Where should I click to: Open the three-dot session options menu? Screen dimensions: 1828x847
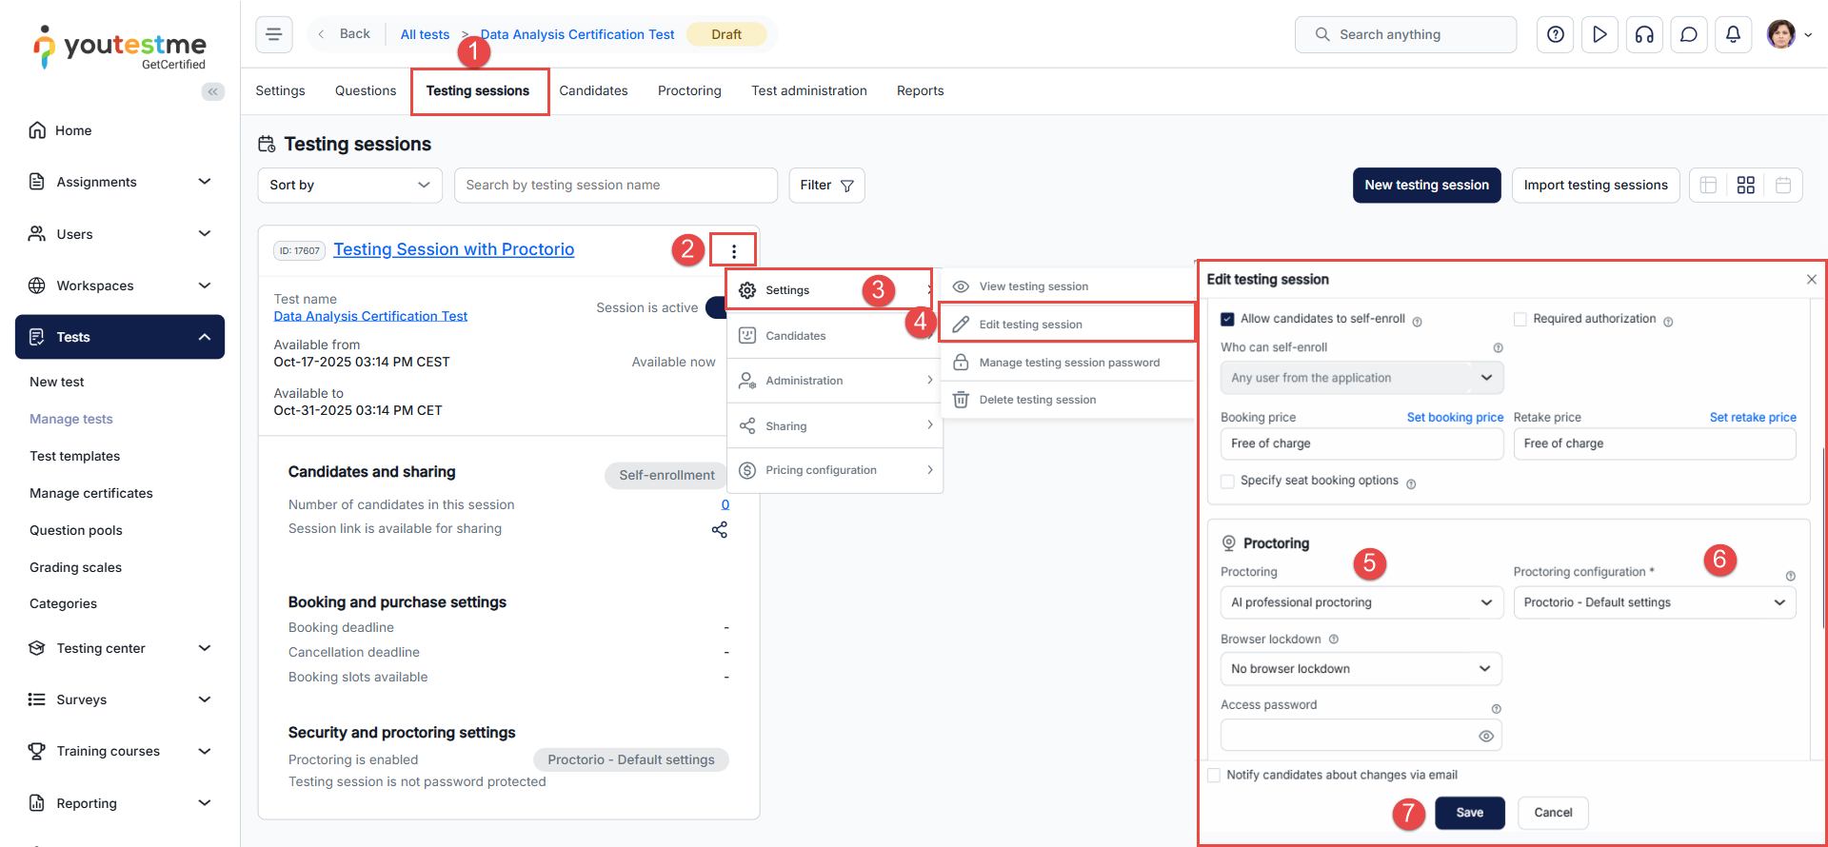[x=733, y=251]
